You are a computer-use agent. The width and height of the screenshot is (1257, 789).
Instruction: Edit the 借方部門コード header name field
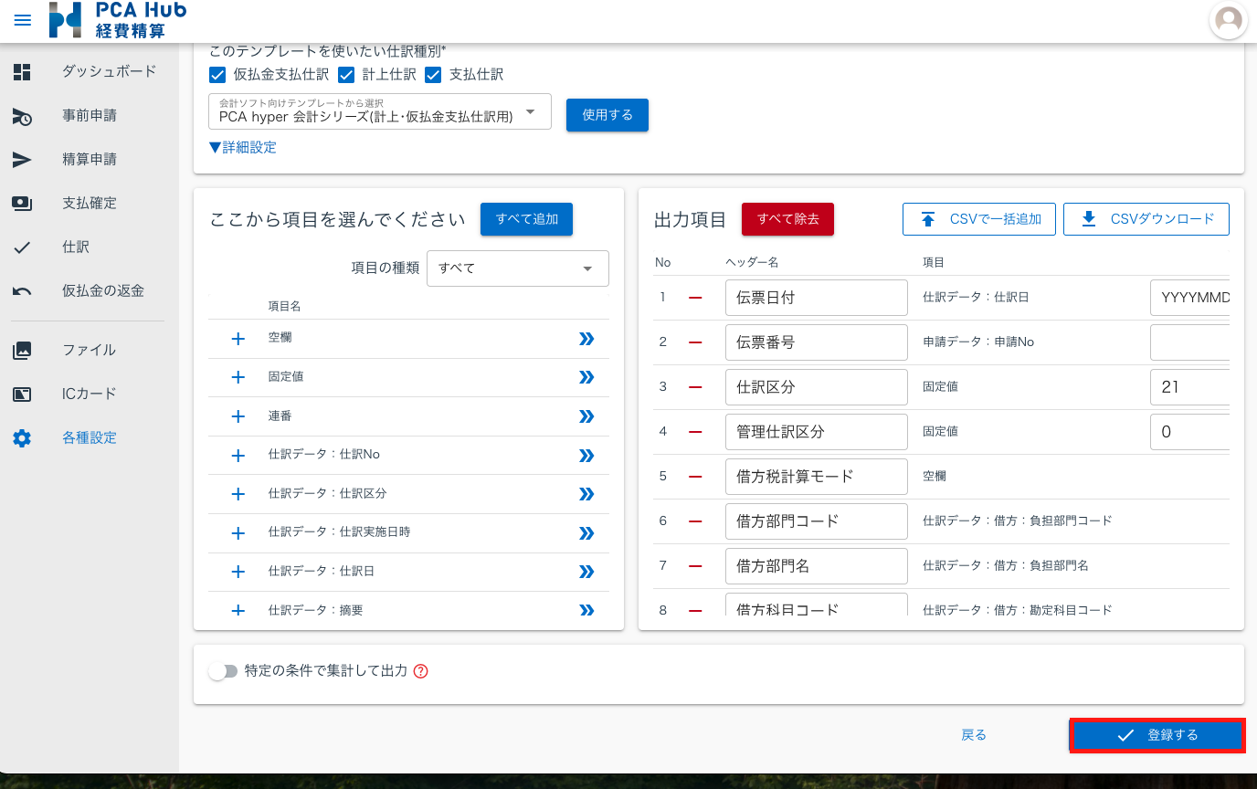pos(817,521)
